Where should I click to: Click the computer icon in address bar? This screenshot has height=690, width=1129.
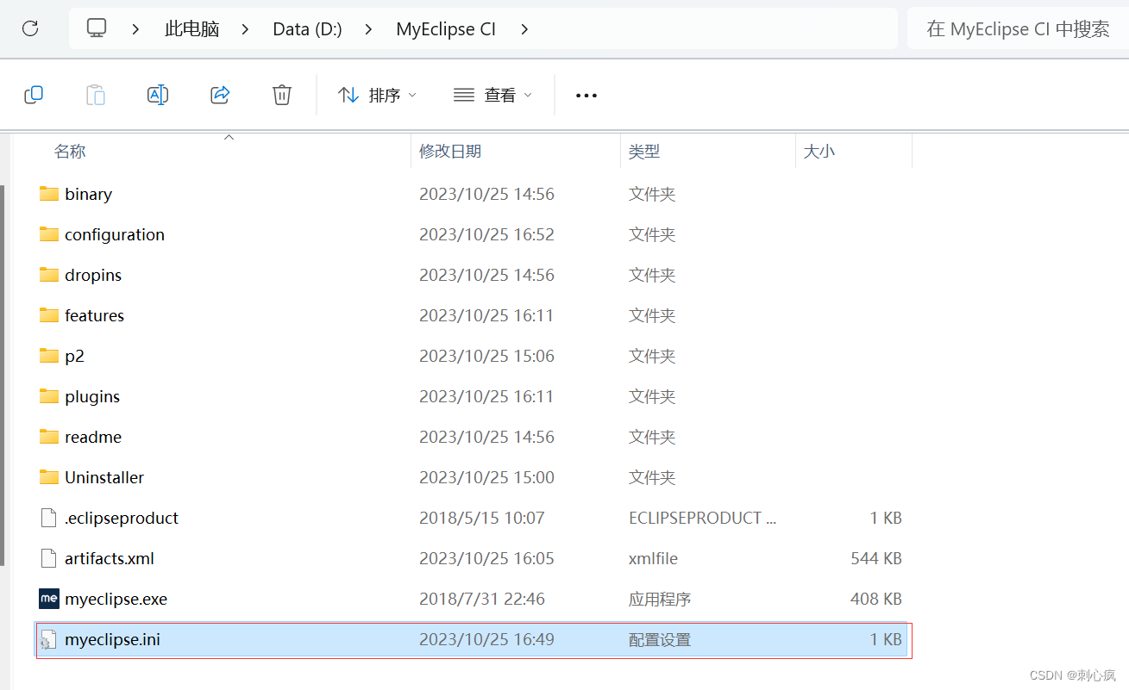point(97,28)
